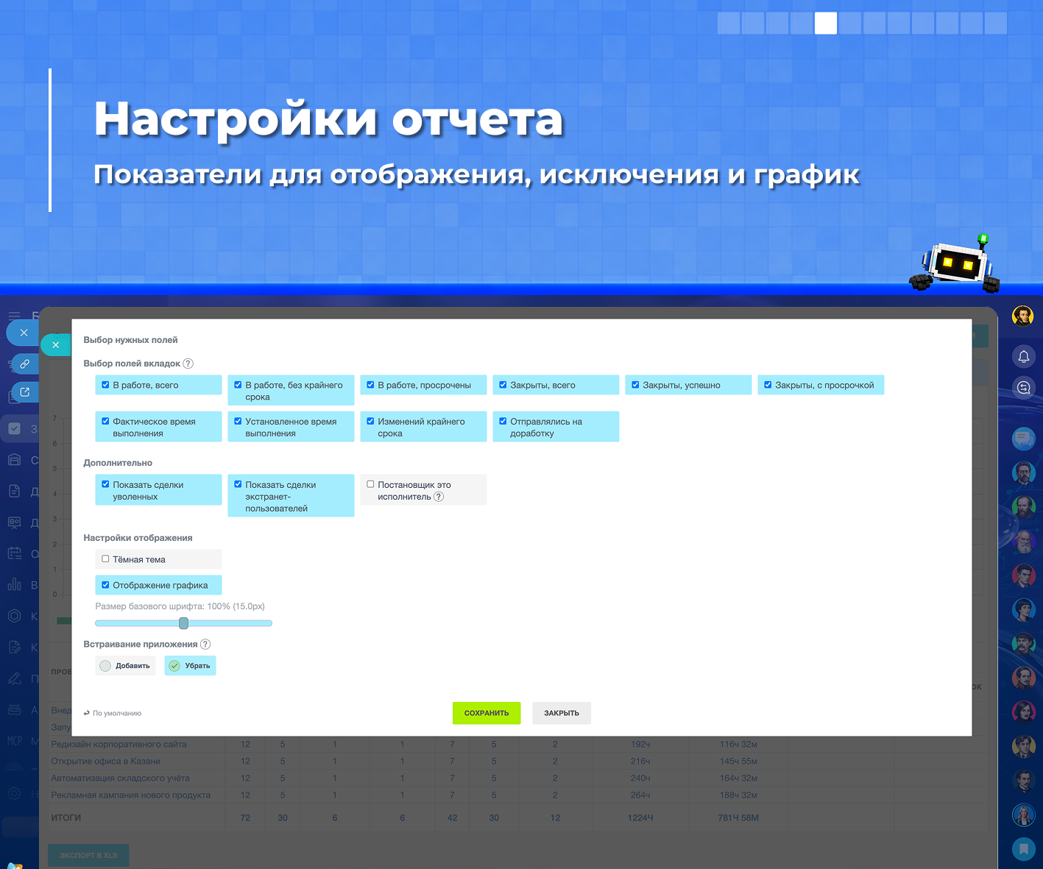Open the chat bubble icon in right sidebar
Screen dimensions: 1043x869
(x=1023, y=439)
